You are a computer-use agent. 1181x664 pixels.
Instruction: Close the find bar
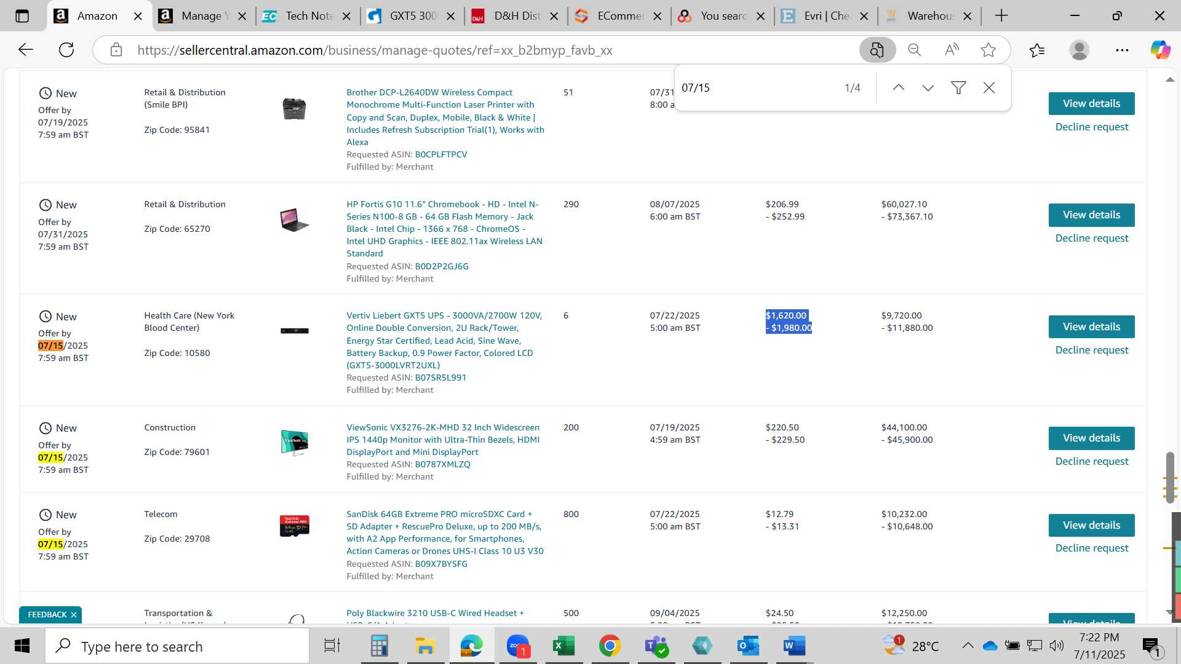[989, 88]
